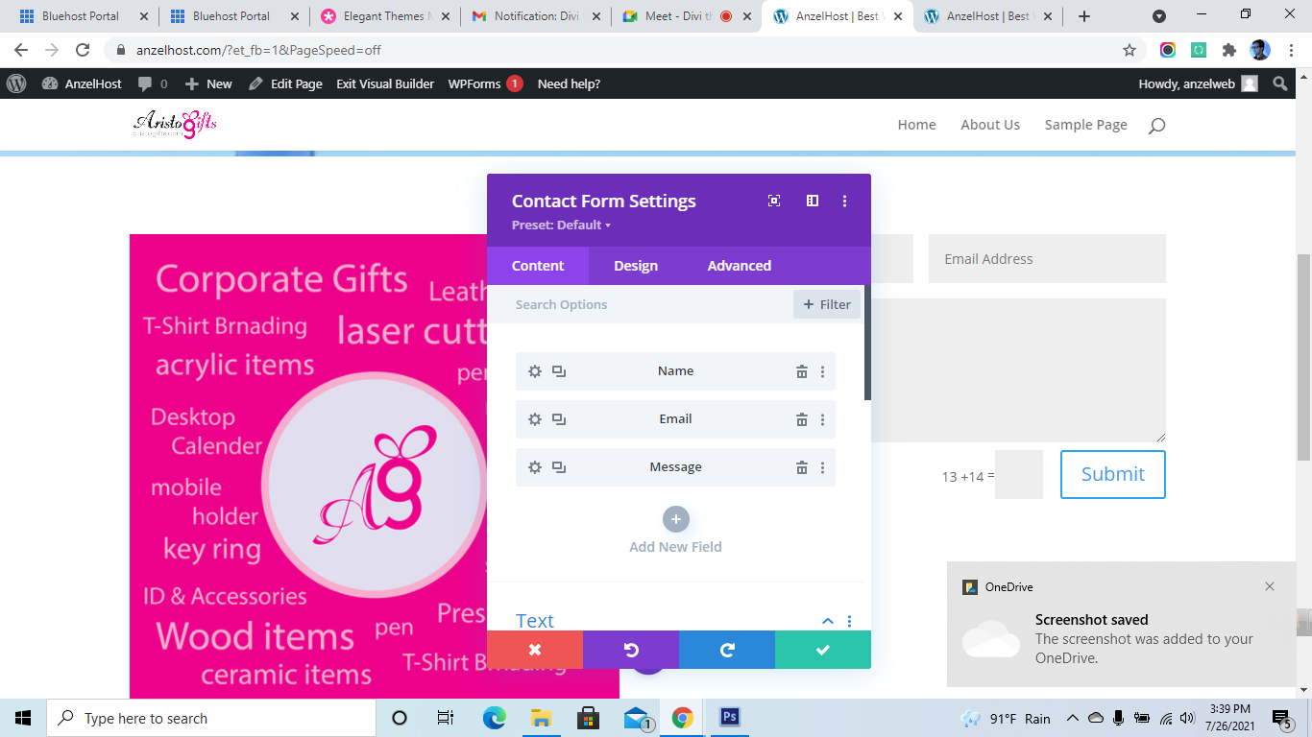Snap settings modal to sidebar

point(813,201)
